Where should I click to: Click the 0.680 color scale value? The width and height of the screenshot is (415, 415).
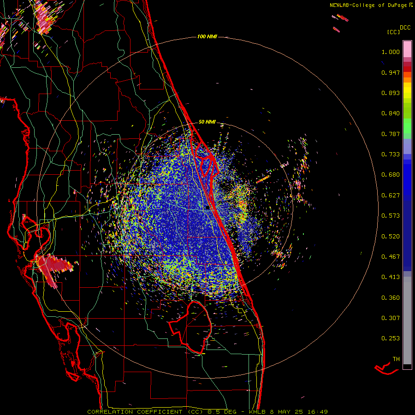[x=391, y=175]
